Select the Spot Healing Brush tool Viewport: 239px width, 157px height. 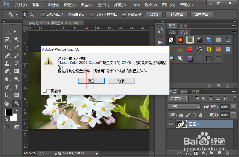click(x=7, y=56)
